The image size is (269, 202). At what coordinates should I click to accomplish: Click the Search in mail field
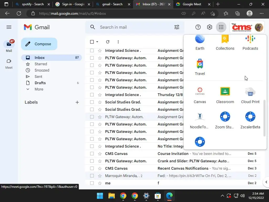point(136,27)
